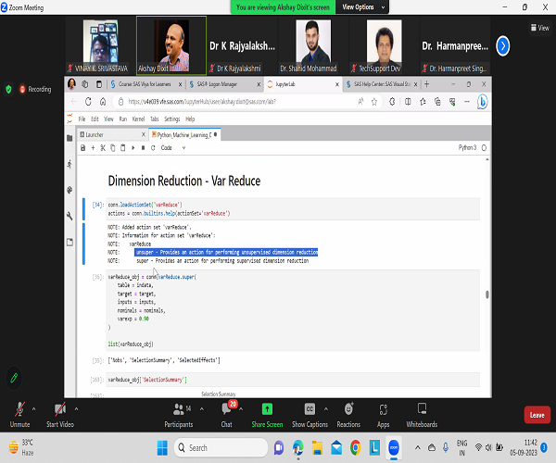The width and height of the screenshot is (556, 463).
Task: Click the varReduce.super code cell
Action: 293,310
